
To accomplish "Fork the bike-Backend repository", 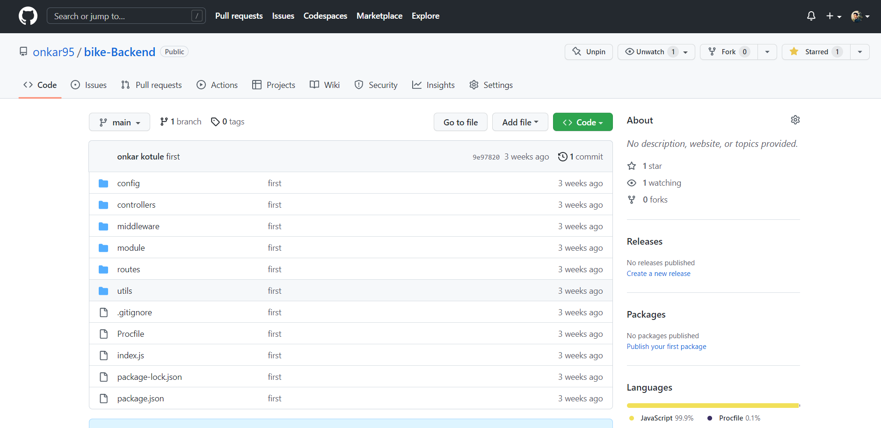I will [x=728, y=52].
